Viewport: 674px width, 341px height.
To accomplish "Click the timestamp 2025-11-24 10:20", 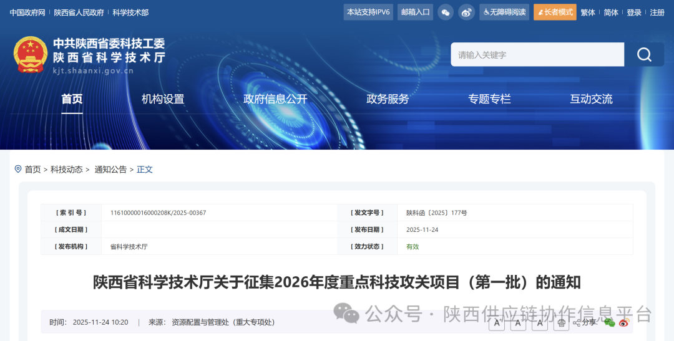I will coord(100,322).
